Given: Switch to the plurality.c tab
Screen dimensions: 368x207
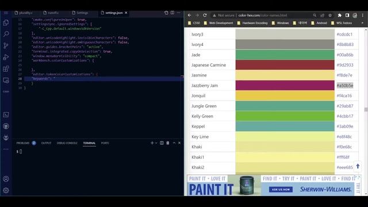Looking at the screenshot, I should pos(24,13).
